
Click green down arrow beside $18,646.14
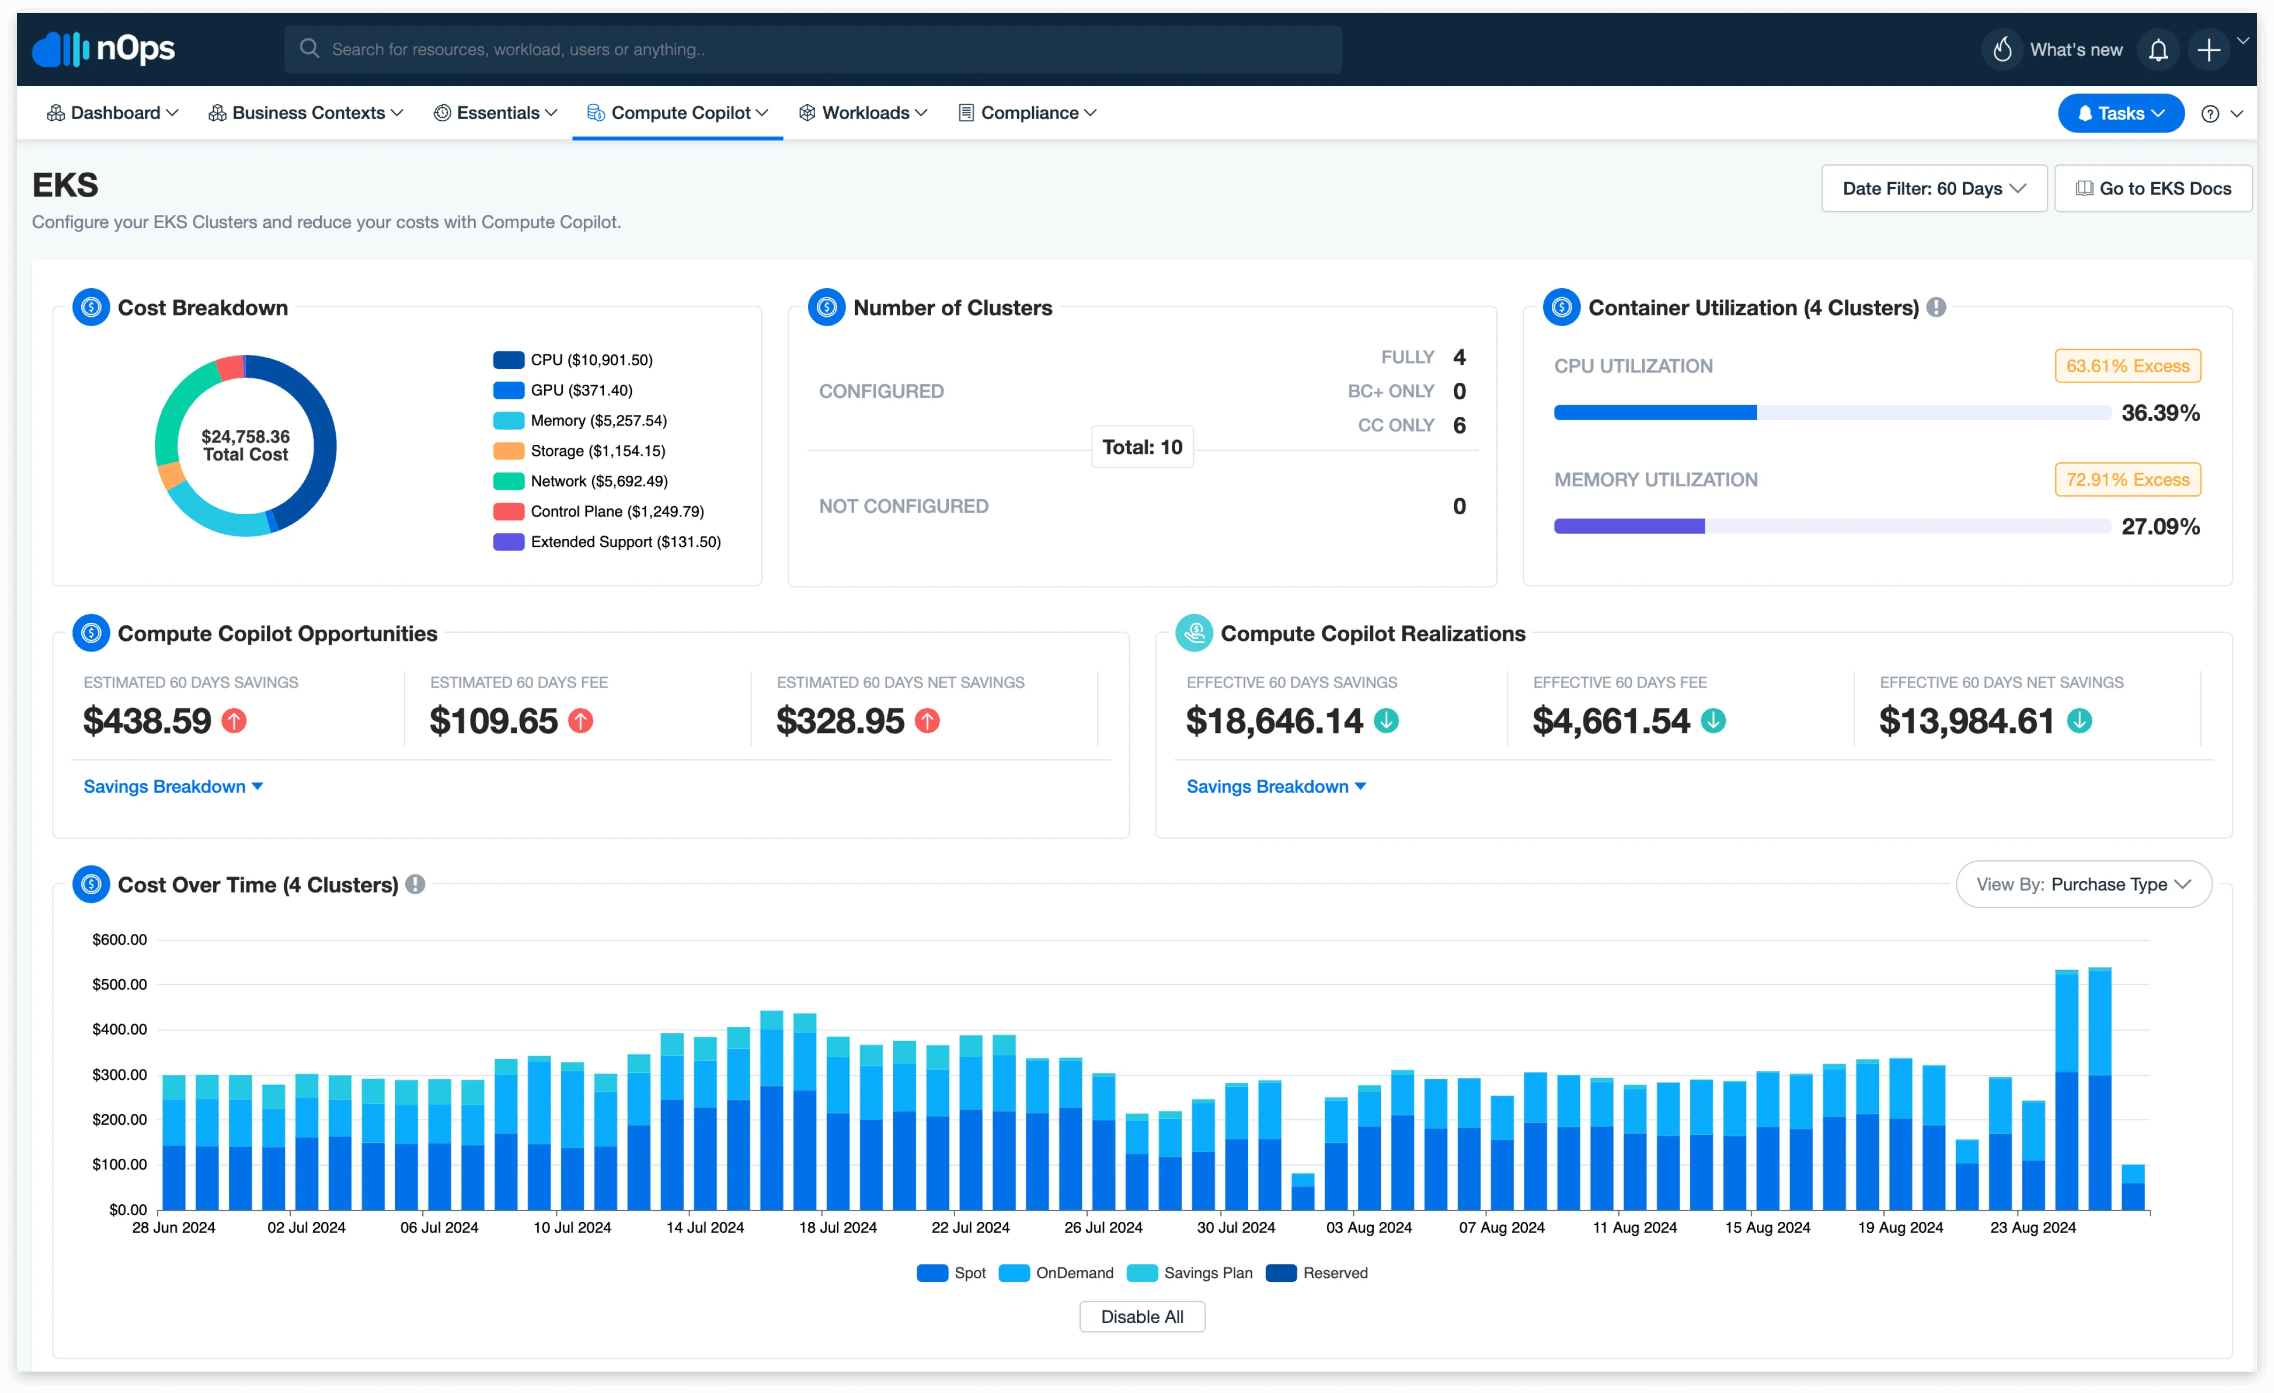1386,721
